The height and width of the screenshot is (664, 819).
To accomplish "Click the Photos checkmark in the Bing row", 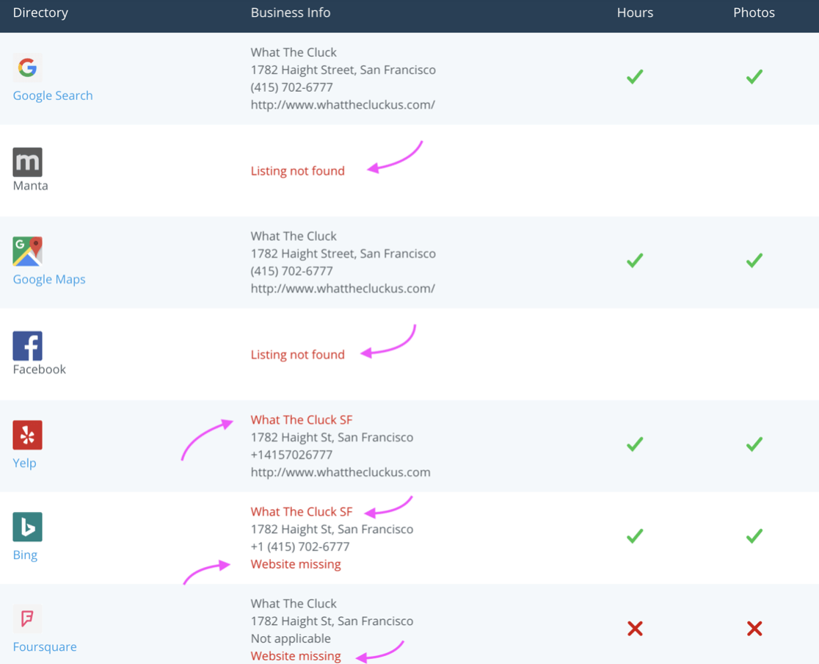I will 754,536.
